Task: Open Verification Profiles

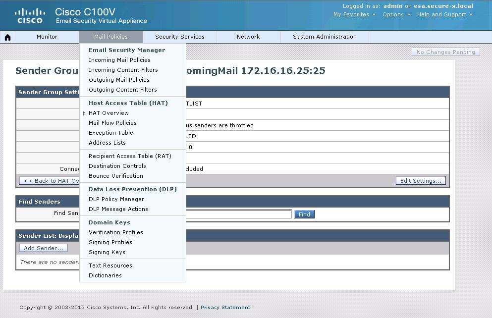Action: 116,232
